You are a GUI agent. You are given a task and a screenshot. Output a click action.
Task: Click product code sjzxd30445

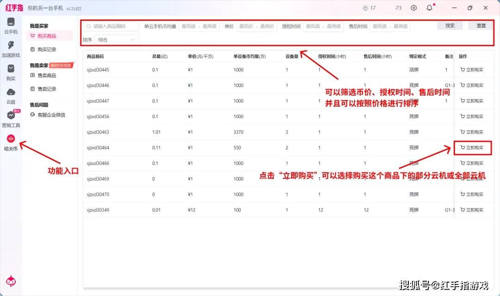(x=98, y=70)
